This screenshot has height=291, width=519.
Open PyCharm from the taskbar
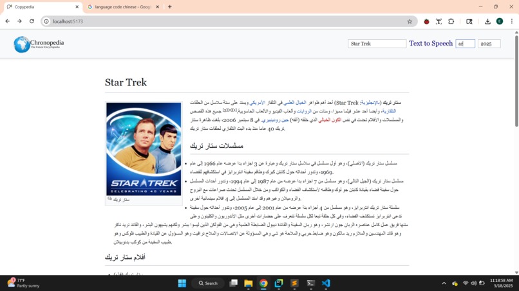pyautogui.click(x=279, y=283)
